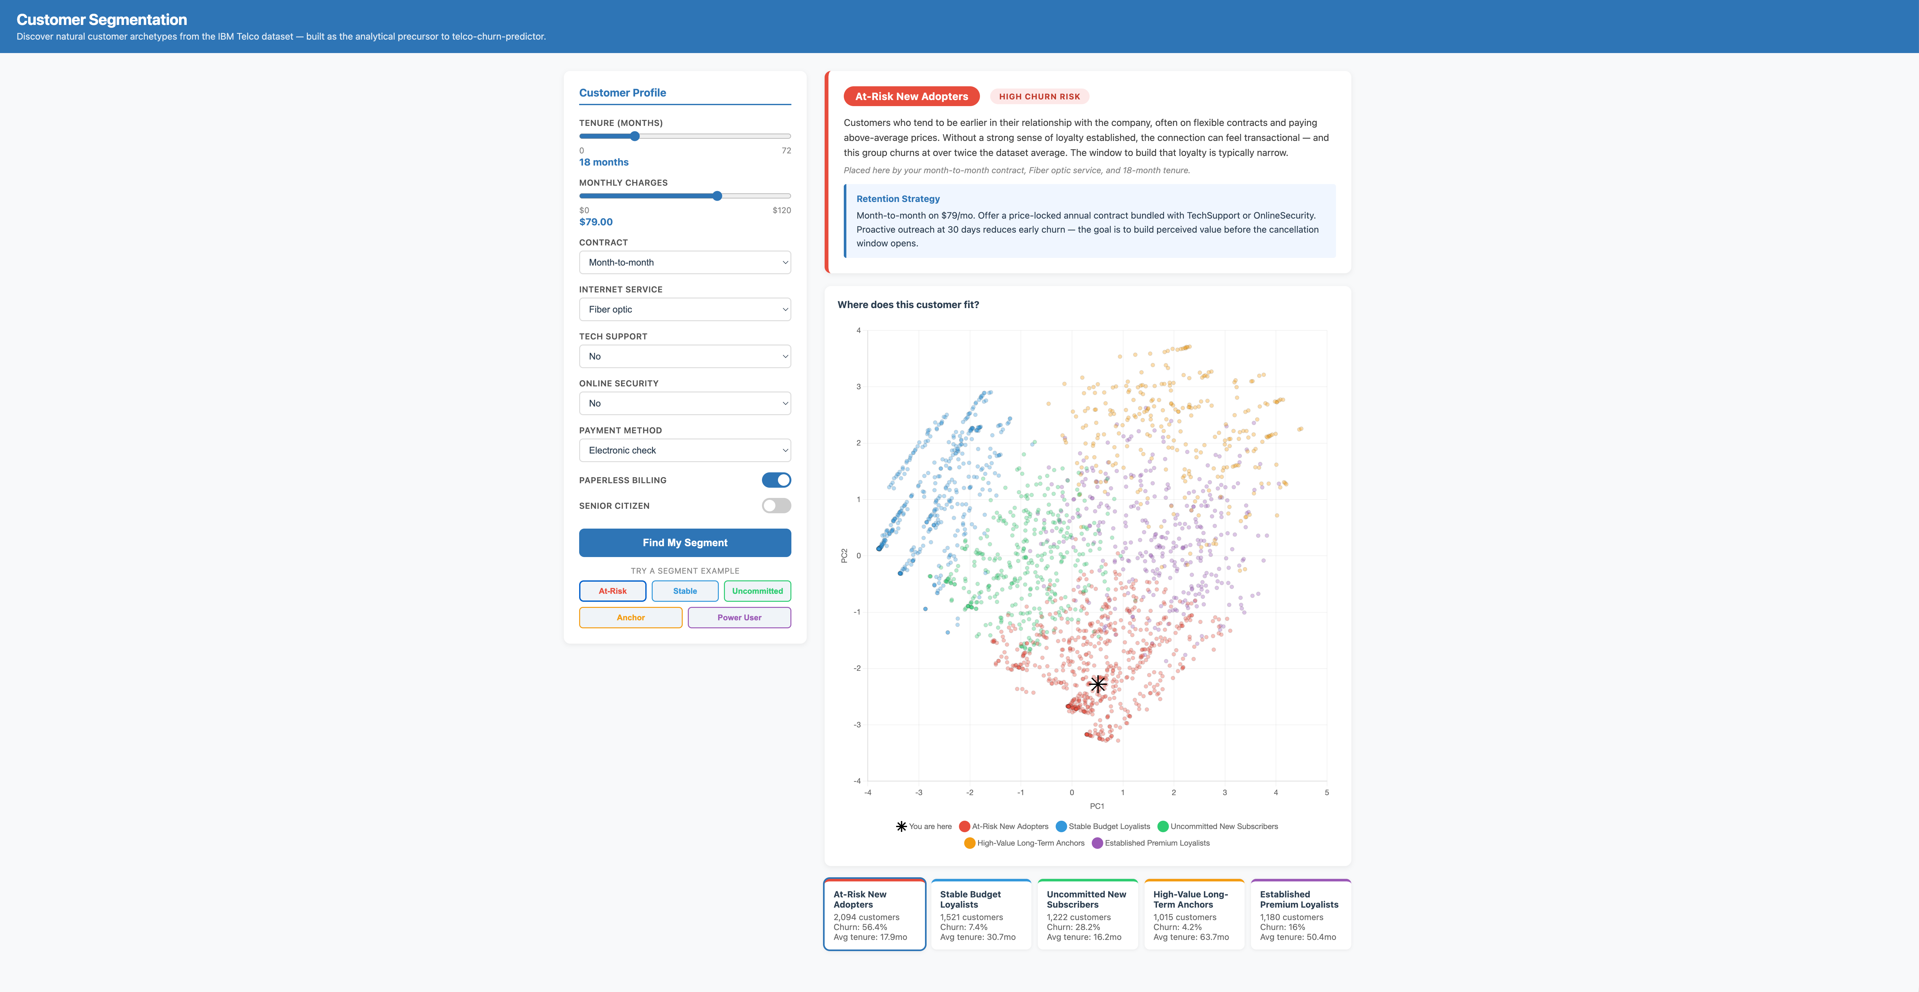
Task: Click the orange High-Value Long-Term Anchors legend dot
Action: point(970,843)
